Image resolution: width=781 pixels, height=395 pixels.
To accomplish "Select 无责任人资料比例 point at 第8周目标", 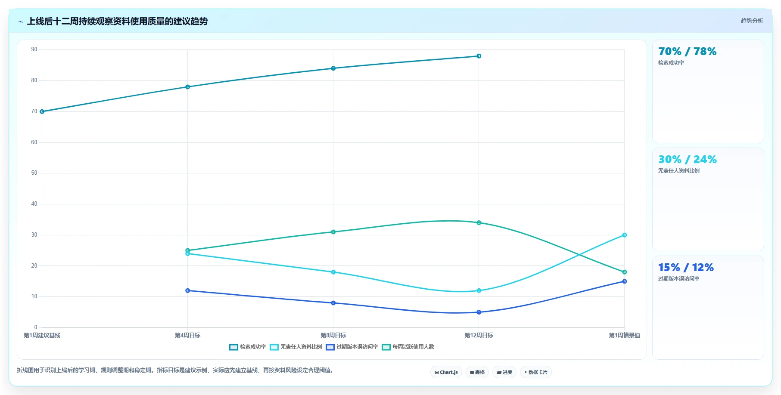I will (x=333, y=272).
